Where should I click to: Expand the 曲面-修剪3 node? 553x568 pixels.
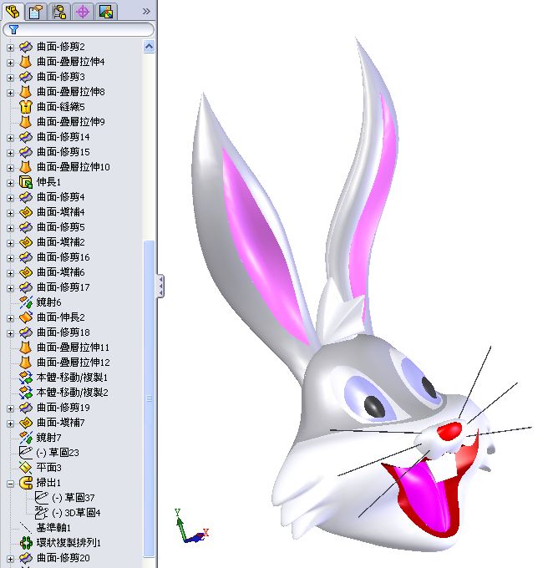tap(10, 78)
